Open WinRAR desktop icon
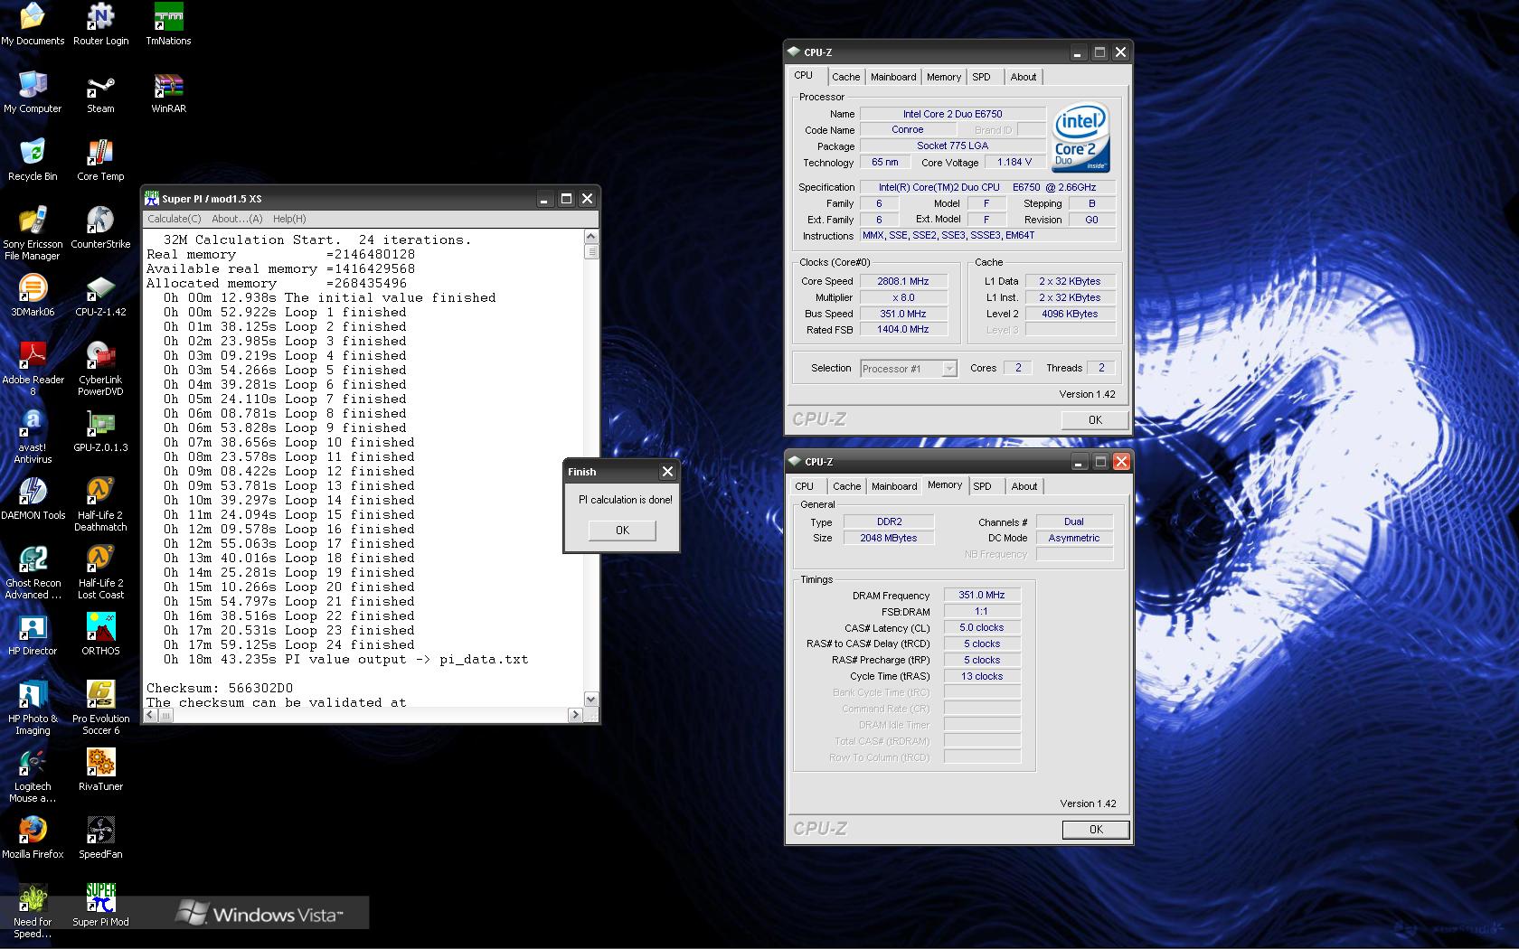This screenshot has height=949, width=1519. 168,92
